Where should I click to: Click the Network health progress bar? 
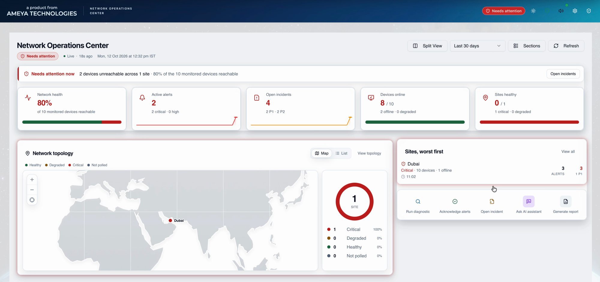(72, 122)
